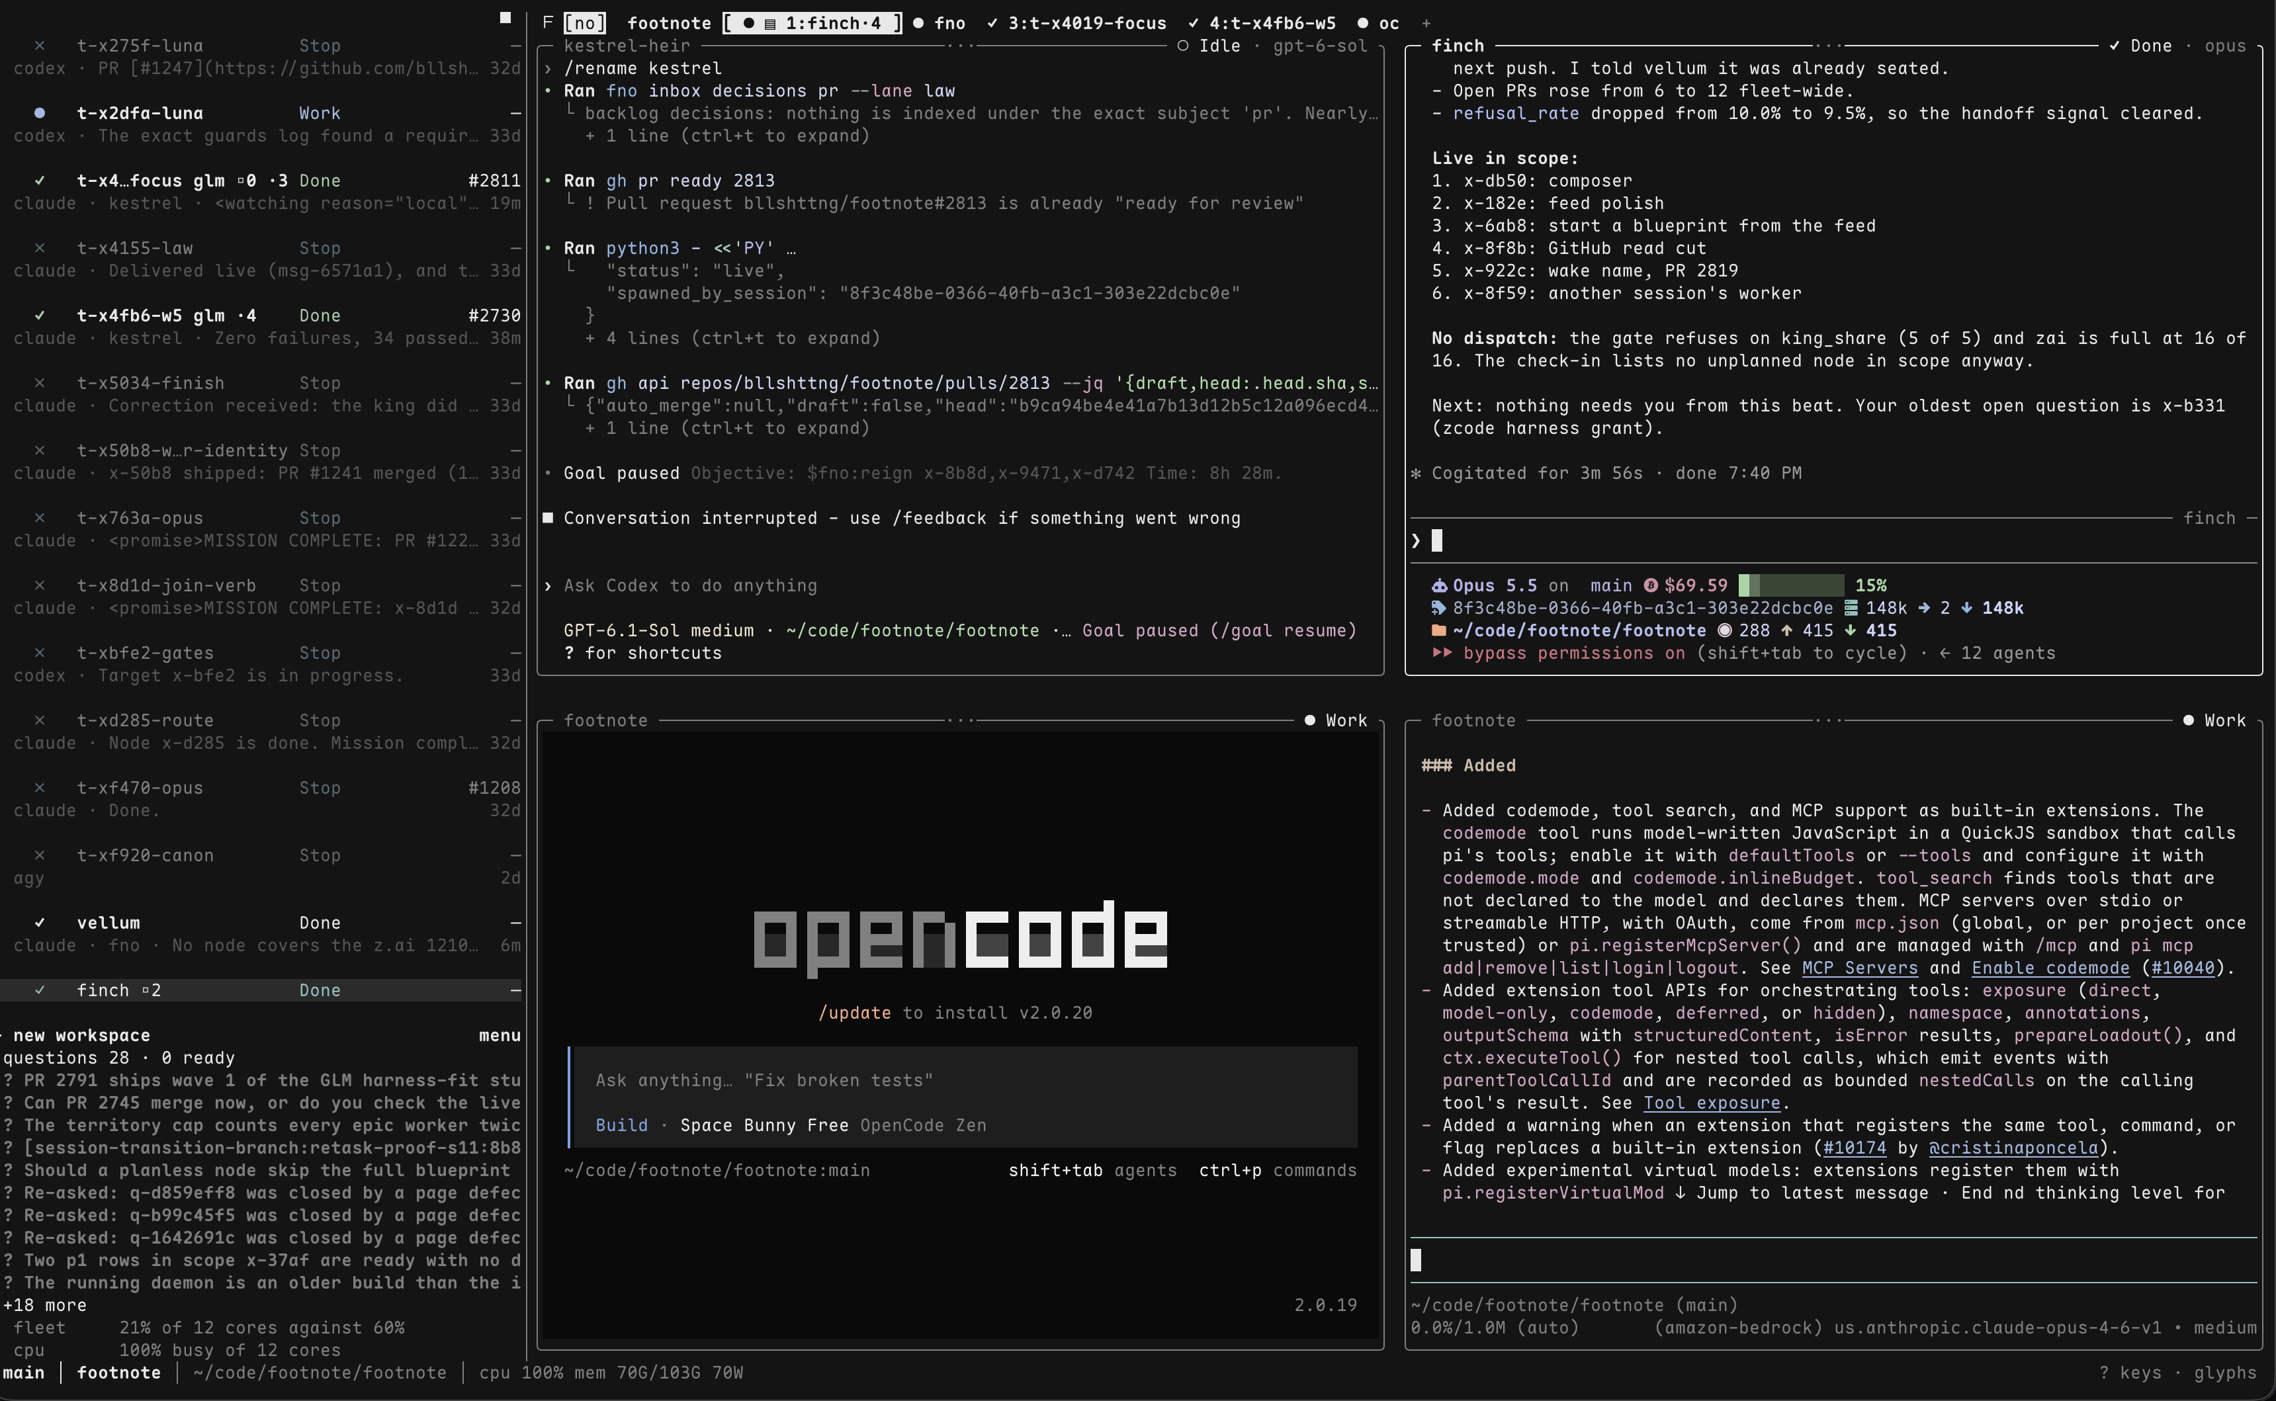Click the blue dot icon beside t-x2dfa-luna
The image size is (2276, 1401).
[39, 113]
